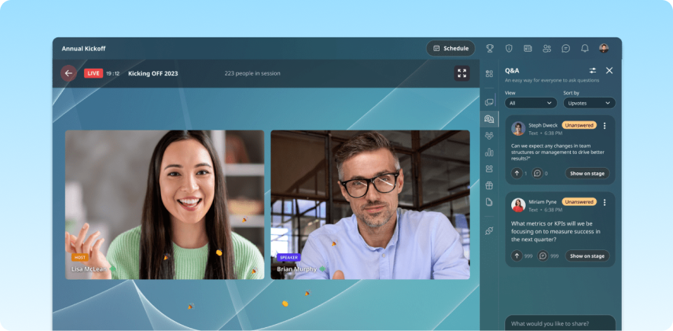Open the notifications bell
The image size is (673, 331).
pos(584,48)
